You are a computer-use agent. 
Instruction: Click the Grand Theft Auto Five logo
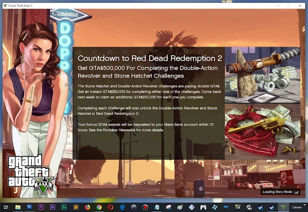click(x=30, y=174)
